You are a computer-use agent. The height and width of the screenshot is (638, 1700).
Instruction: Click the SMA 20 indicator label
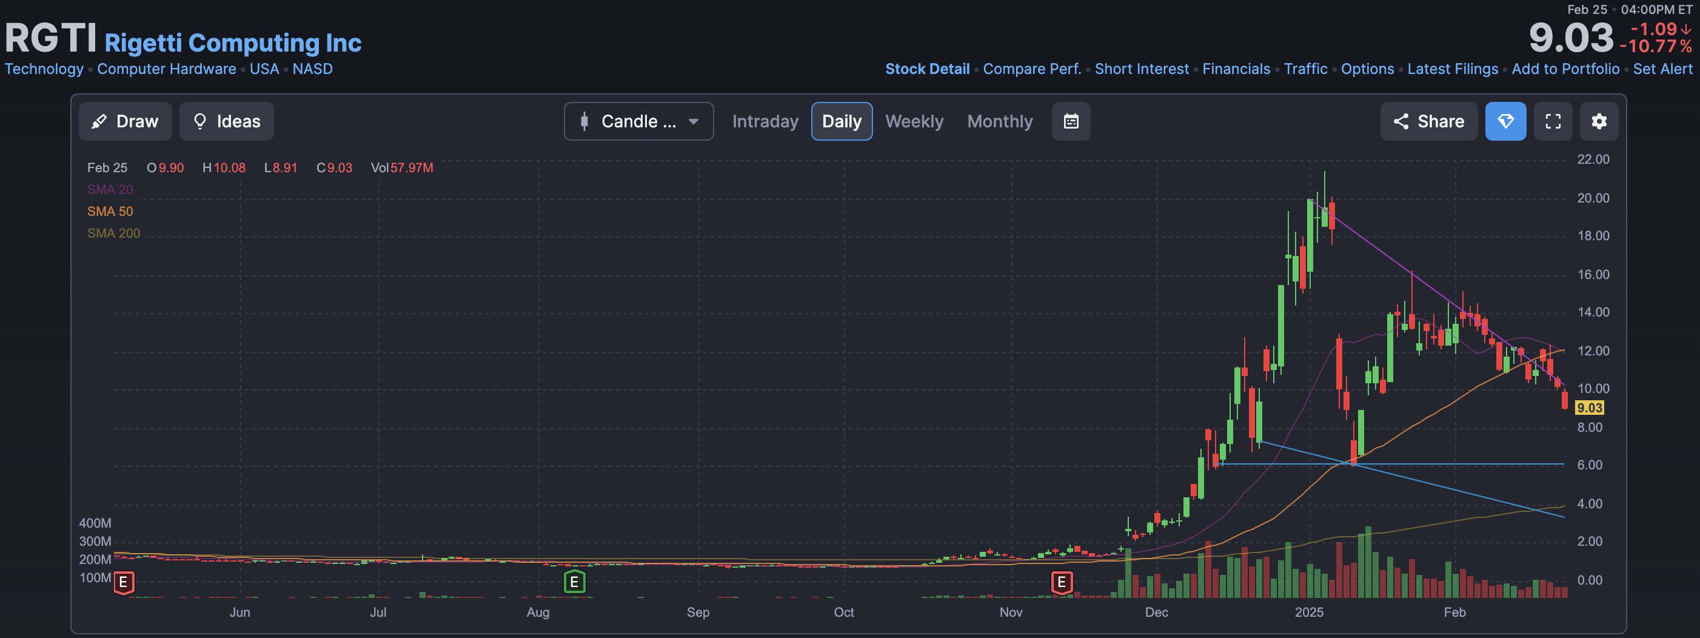click(x=110, y=190)
